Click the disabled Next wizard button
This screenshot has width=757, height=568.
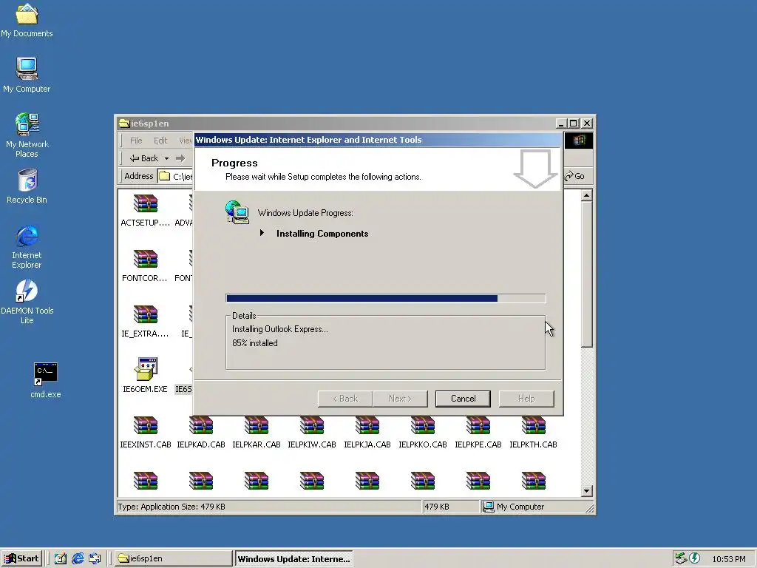pos(400,399)
